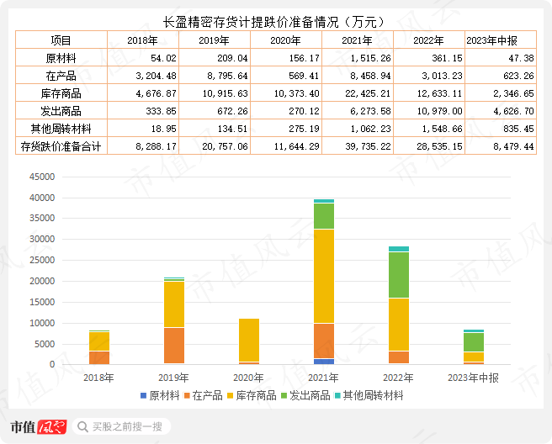Screen dimensions: 552x444
Task: Click the x-axis label 2021年
Action: (x=323, y=378)
